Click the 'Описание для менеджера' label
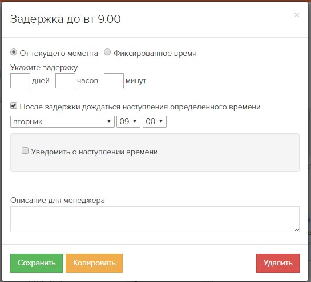311x282 pixels. click(x=58, y=200)
